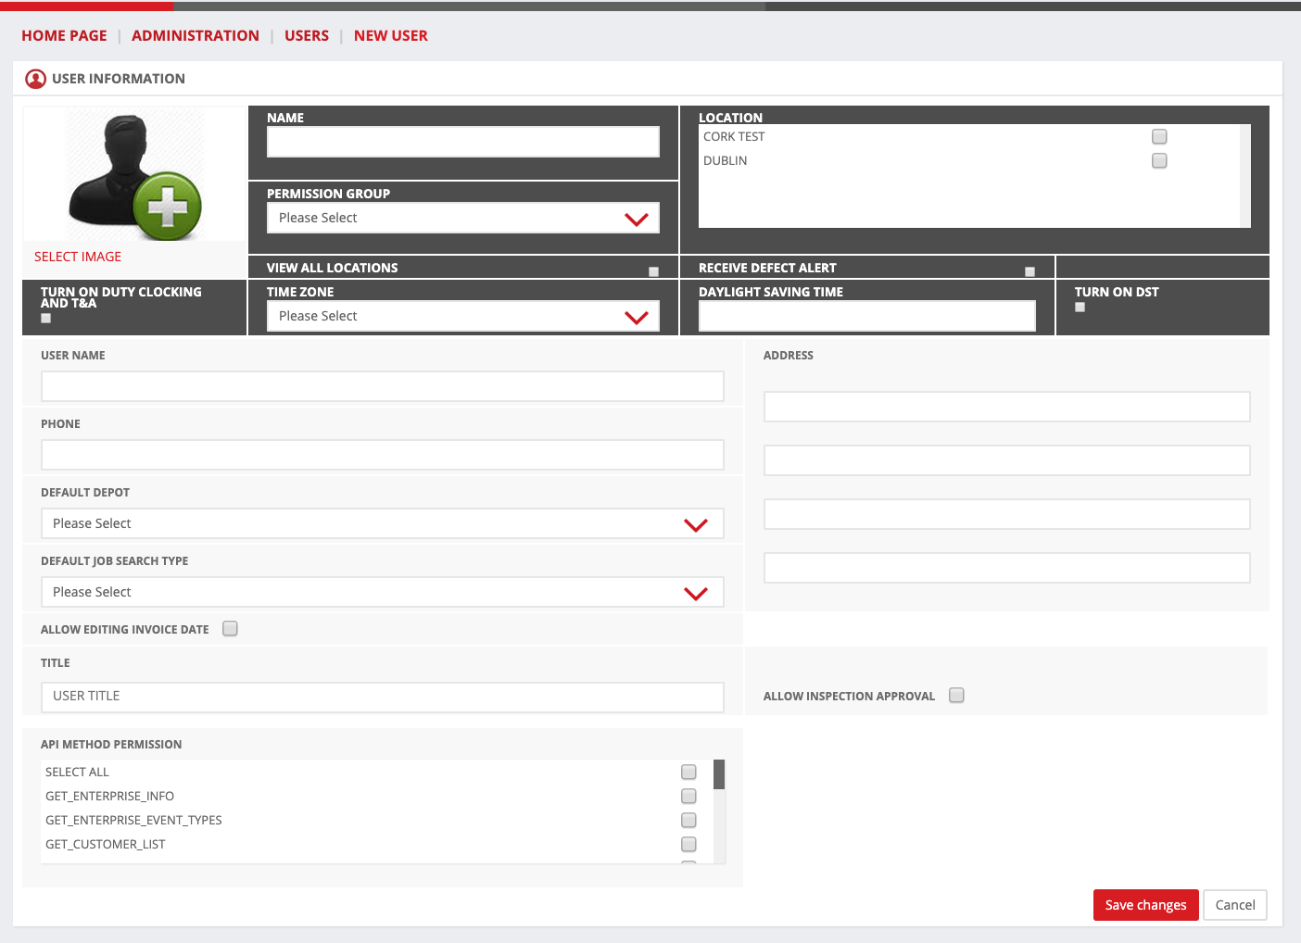This screenshot has height=943, width=1301.
Task: Open the Permission Group dropdown
Action: [463, 218]
